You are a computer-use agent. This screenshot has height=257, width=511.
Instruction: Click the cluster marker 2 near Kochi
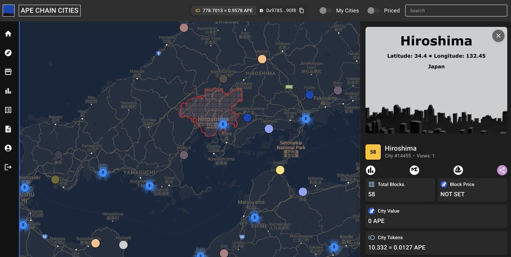(x=334, y=247)
